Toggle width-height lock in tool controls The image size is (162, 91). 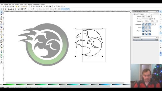pos(49,9)
